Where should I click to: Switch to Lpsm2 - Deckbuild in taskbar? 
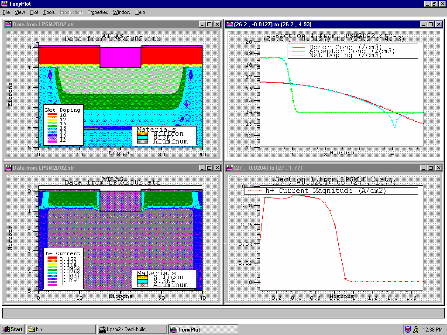[132, 329]
